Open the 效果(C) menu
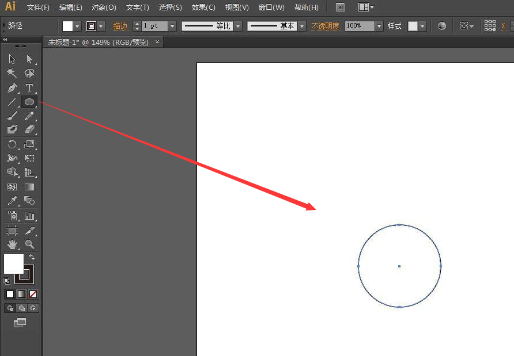This screenshot has width=514, height=356. click(203, 7)
